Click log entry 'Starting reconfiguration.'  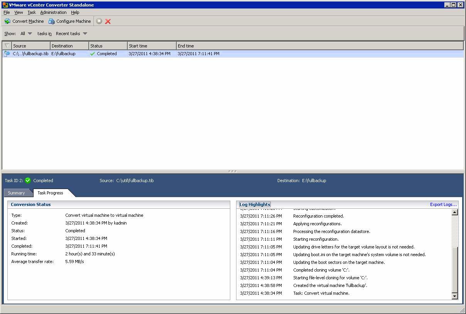tap(316, 239)
